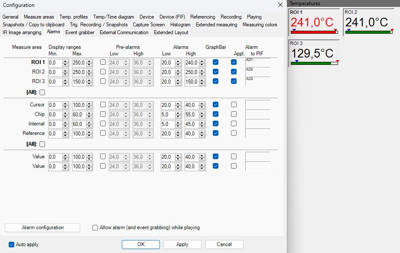Switch to the Extended Layout tab
Screen dimensions: 400x253
[x=171, y=32]
